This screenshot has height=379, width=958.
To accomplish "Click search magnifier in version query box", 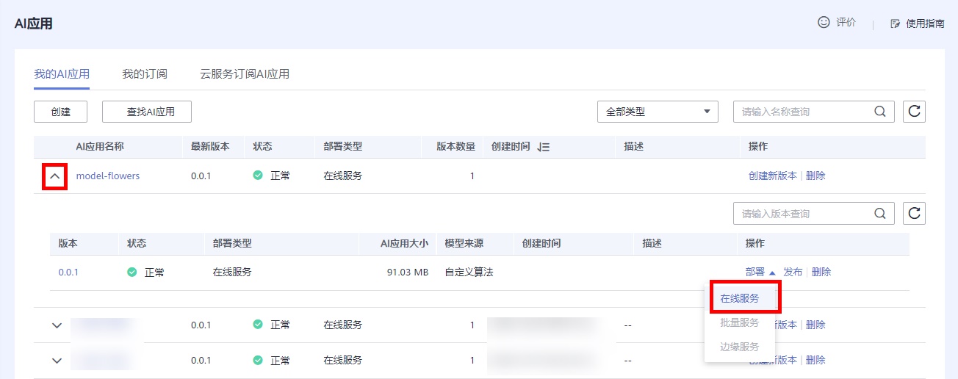I will click(x=880, y=214).
